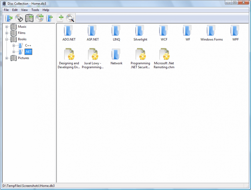Open an existing disc collection database
This screenshot has width=251, height=190.
(x=9, y=18)
